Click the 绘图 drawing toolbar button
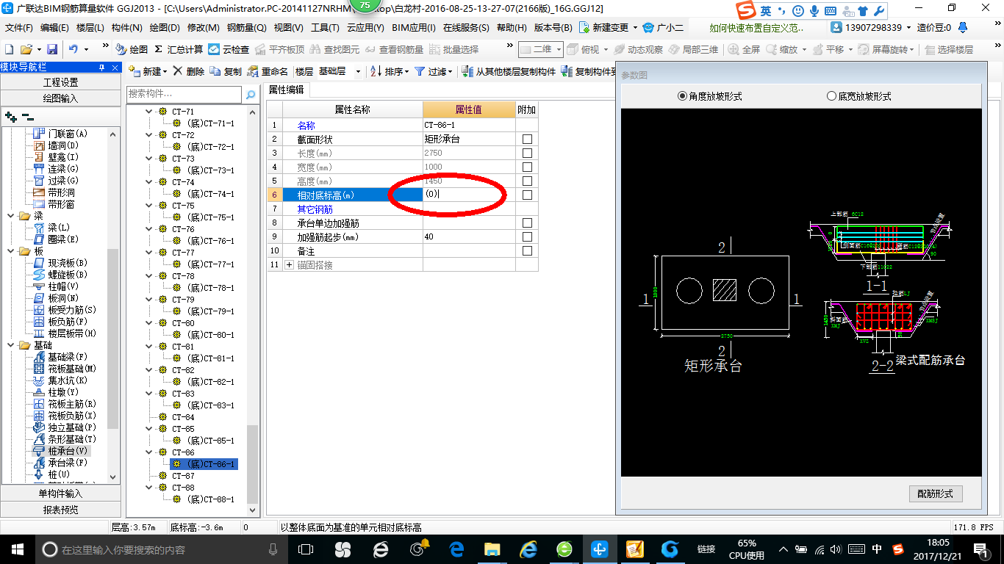This screenshot has height=564, width=1004. [x=132, y=49]
